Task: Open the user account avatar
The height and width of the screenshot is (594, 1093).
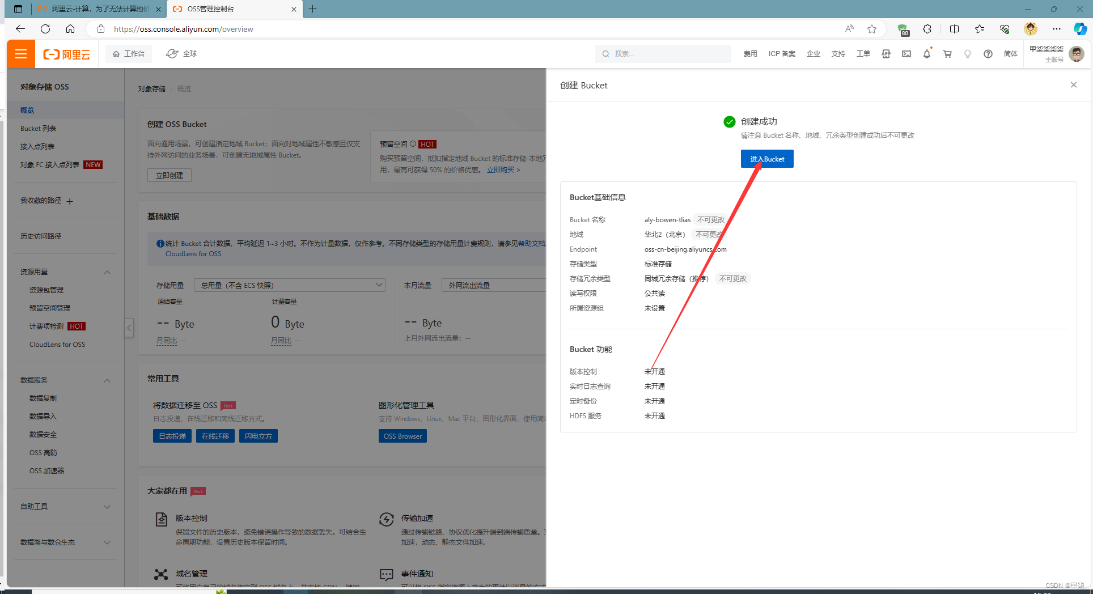Action: coord(1077,54)
